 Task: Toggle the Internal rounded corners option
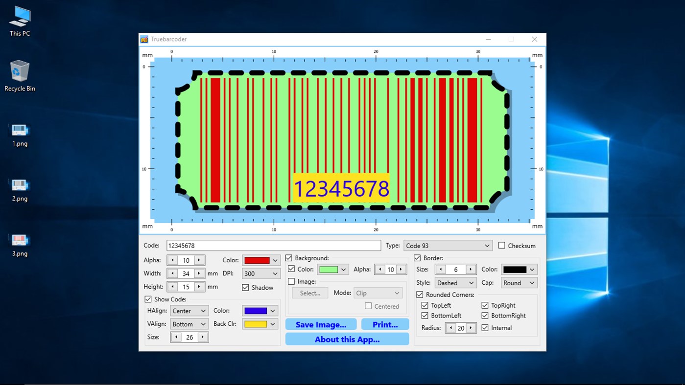click(484, 328)
